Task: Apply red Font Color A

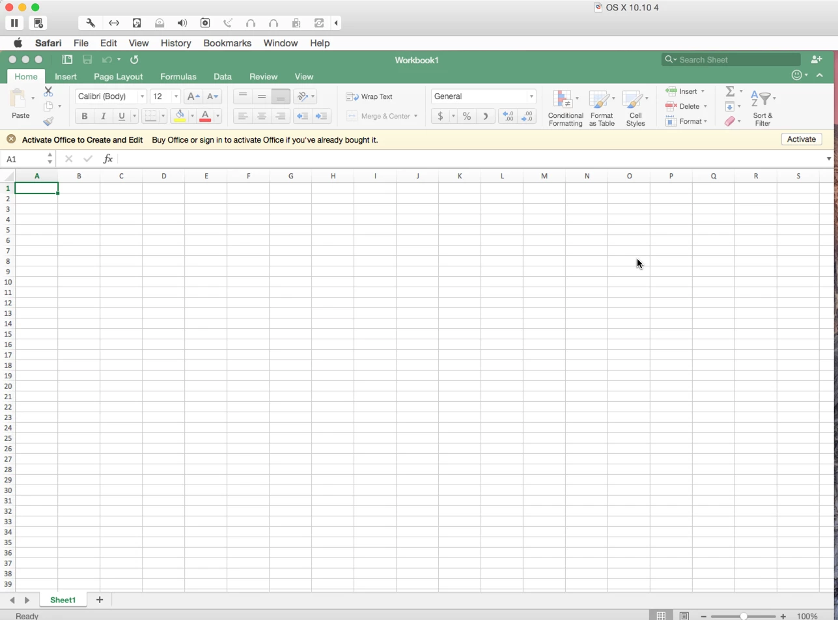Action: (205, 116)
